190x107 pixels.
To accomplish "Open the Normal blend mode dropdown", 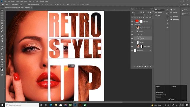I will [x=137, y=15].
